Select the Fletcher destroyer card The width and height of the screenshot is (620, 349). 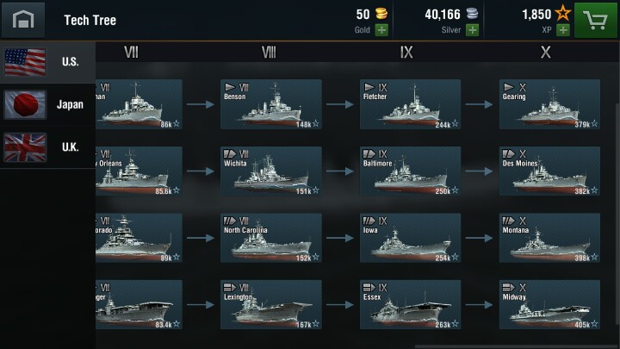tap(410, 105)
